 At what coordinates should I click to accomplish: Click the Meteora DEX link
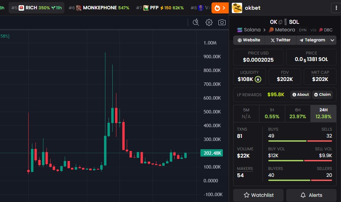coord(282,30)
